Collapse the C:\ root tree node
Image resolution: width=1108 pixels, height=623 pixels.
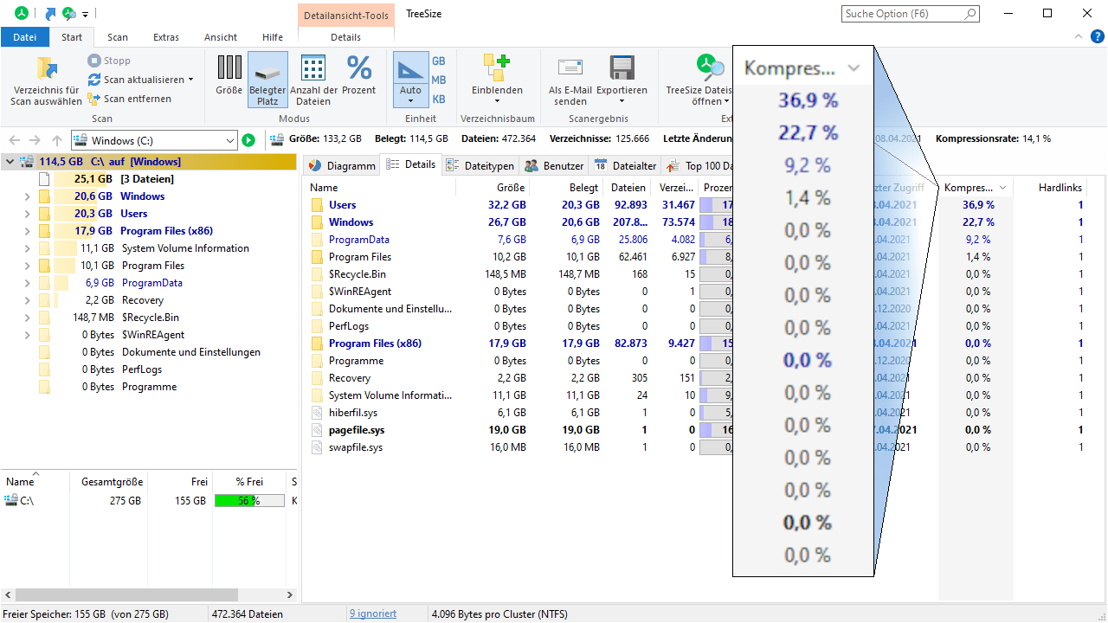10,162
